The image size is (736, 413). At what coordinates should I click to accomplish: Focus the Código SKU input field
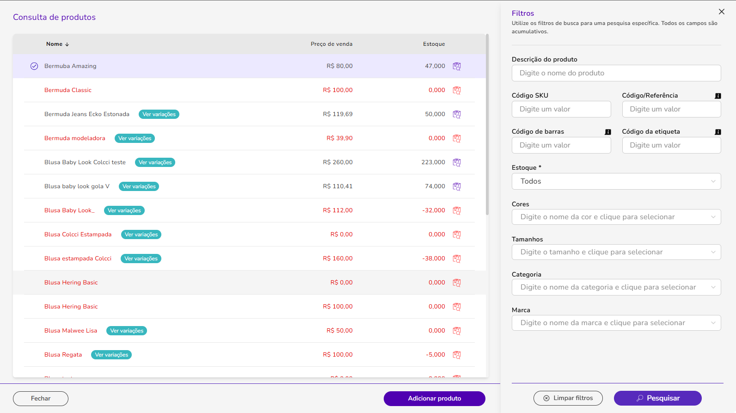561,109
